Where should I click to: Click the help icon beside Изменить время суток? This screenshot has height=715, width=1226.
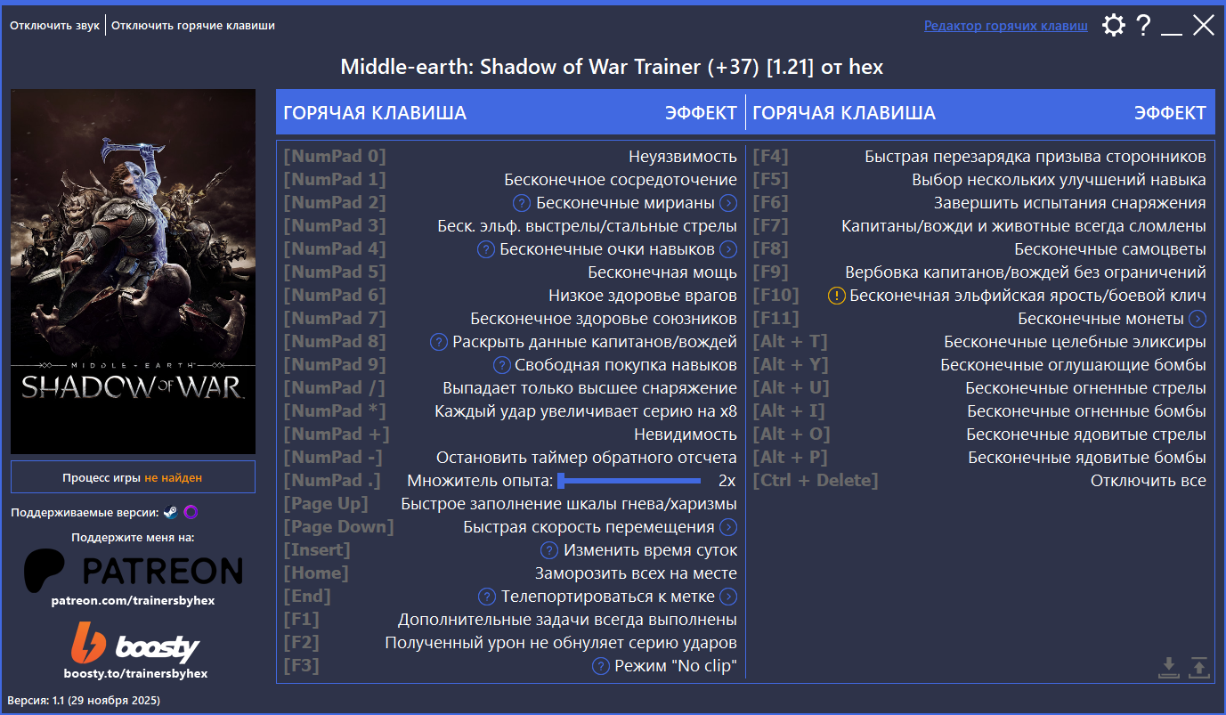548,549
